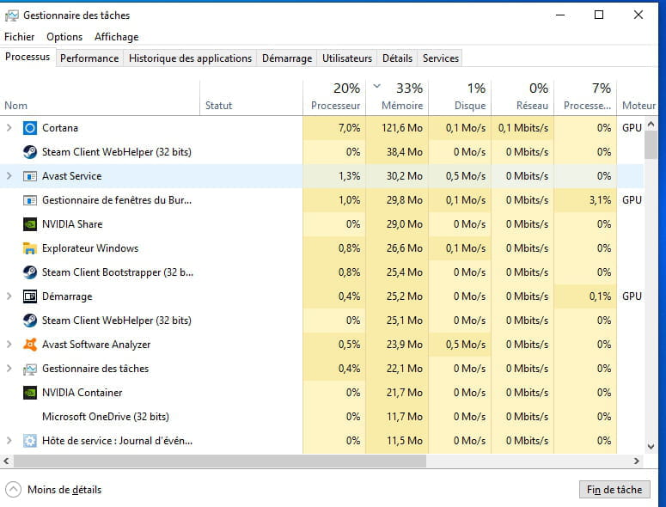Switch to the Performance tab
This screenshot has width=666, height=507.
(89, 58)
